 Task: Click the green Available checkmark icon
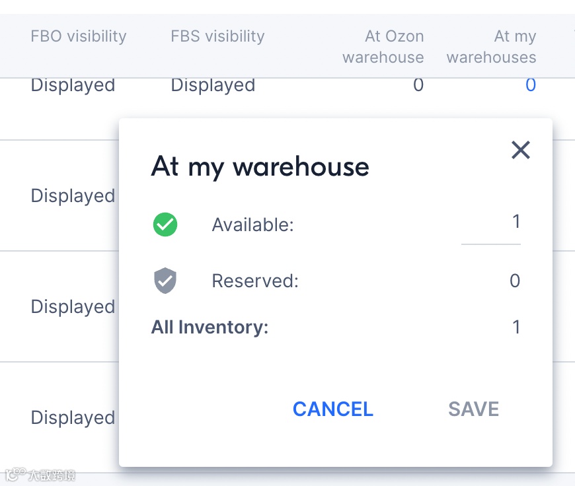click(x=165, y=225)
